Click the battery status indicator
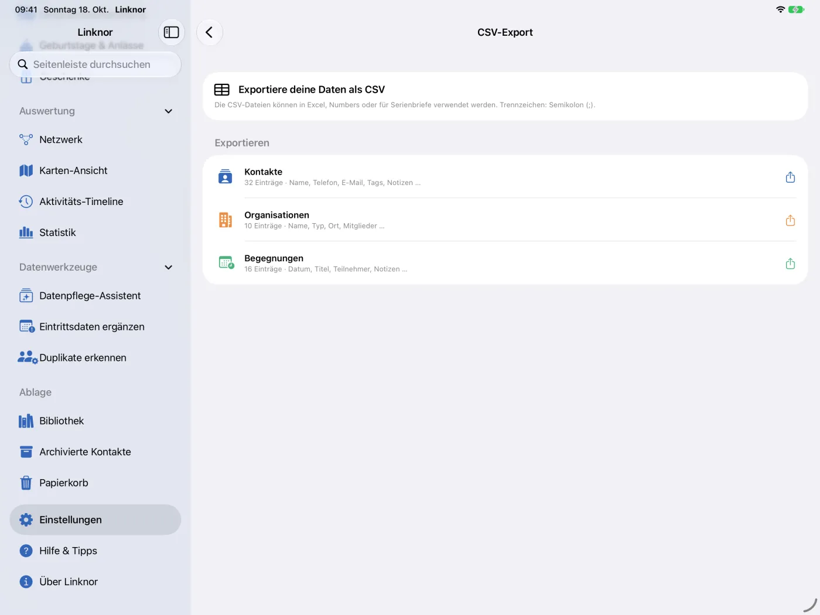820x615 pixels. pyautogui.click(x=796, y=9)
